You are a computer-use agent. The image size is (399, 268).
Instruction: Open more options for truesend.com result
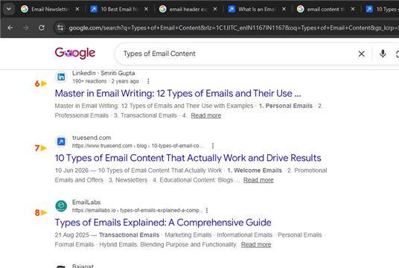[213, 146]
